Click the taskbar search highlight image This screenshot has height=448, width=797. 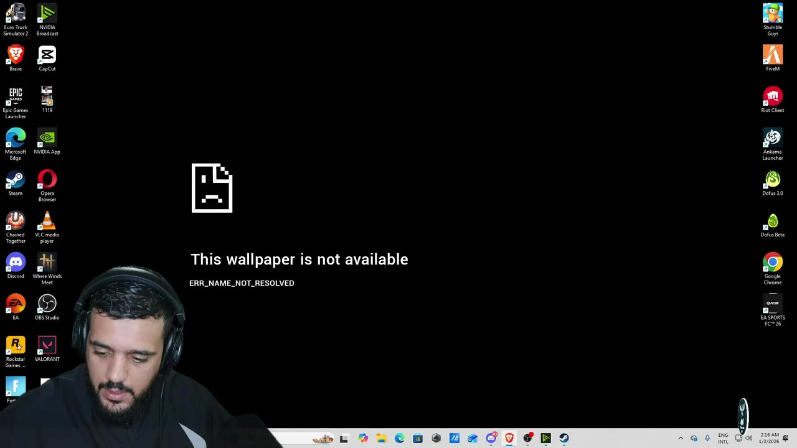[323, 439]
